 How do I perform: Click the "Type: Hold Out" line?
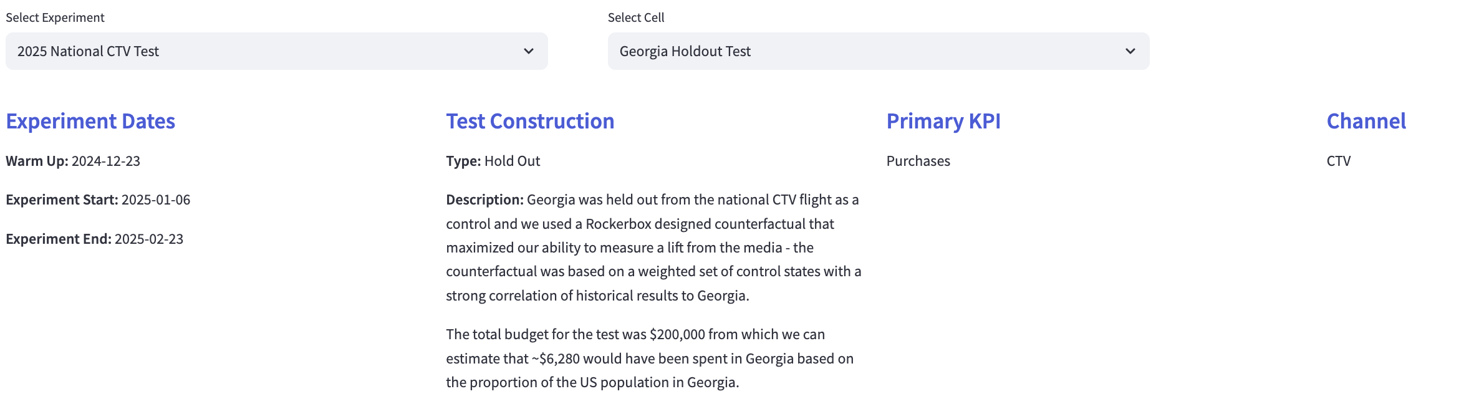point(493,161)
